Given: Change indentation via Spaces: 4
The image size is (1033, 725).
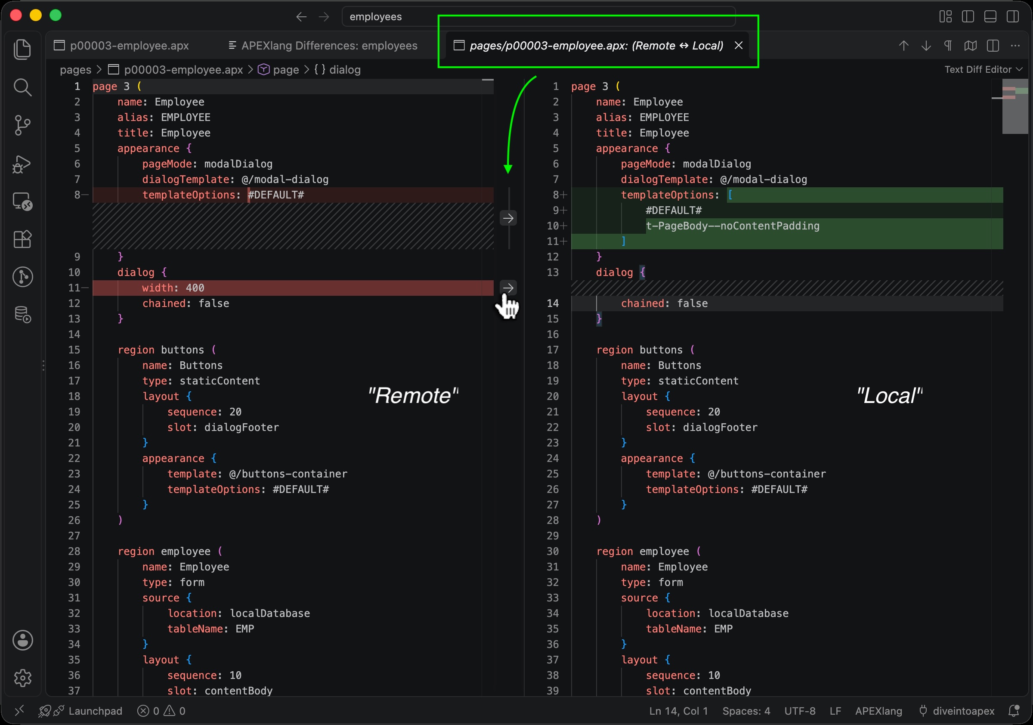Looking at the screenshot, I should [746, 711].
